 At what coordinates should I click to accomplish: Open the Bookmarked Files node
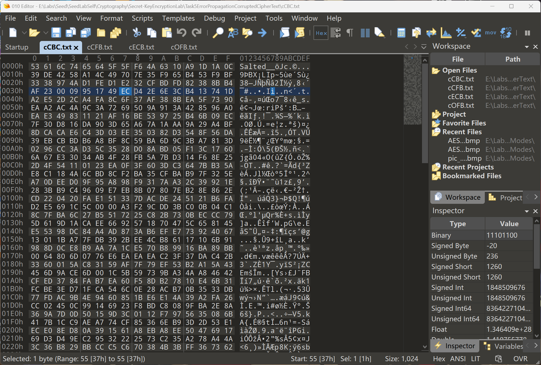coord(472,176)
